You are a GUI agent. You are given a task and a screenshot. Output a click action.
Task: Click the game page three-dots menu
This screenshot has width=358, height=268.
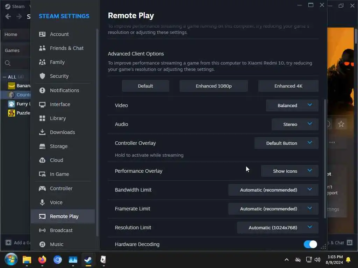tap(332, 142)
